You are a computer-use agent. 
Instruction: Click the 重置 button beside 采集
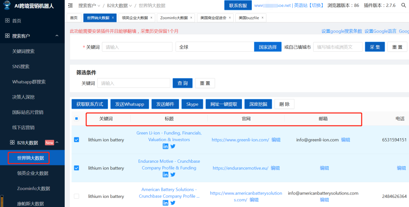pos(397,47)
